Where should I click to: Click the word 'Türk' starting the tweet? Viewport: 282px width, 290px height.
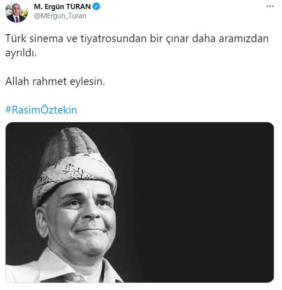pos(16,39)
